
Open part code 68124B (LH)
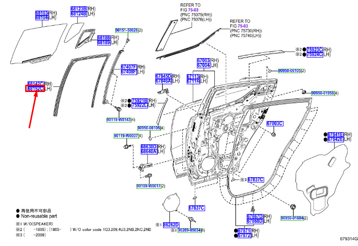[x=79, y=14]
